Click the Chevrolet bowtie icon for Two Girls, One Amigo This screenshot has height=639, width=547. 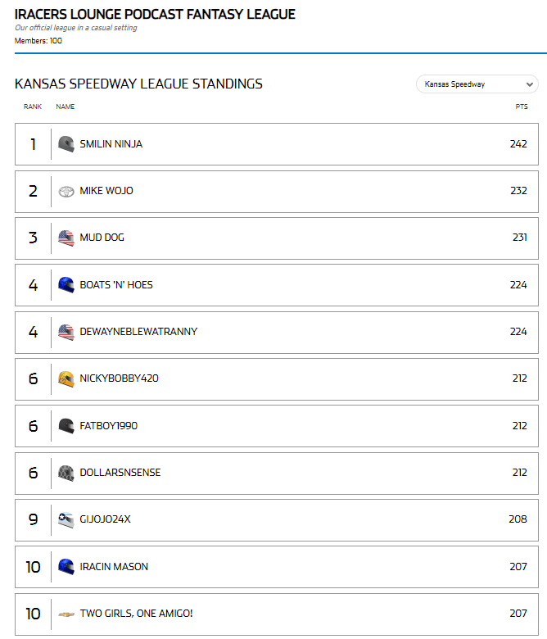[66, 614]
